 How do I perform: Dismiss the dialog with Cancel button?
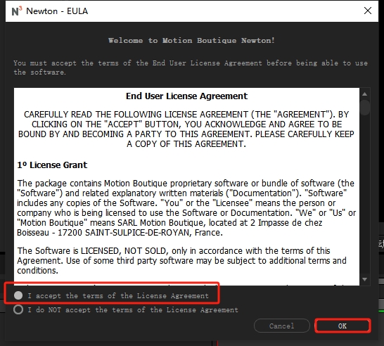coord(281,326)
